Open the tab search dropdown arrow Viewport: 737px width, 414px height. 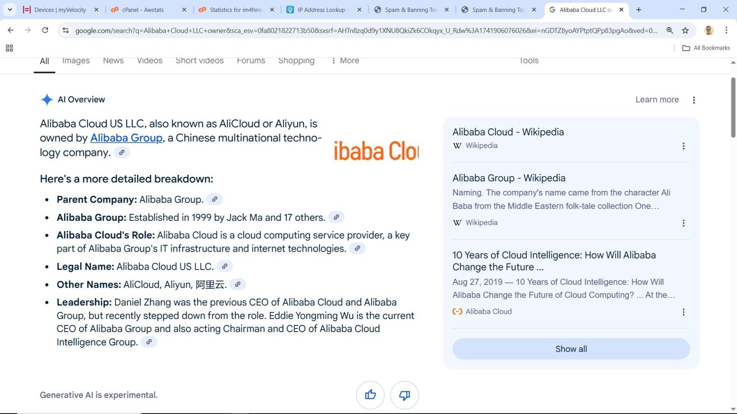click(10, 10)
